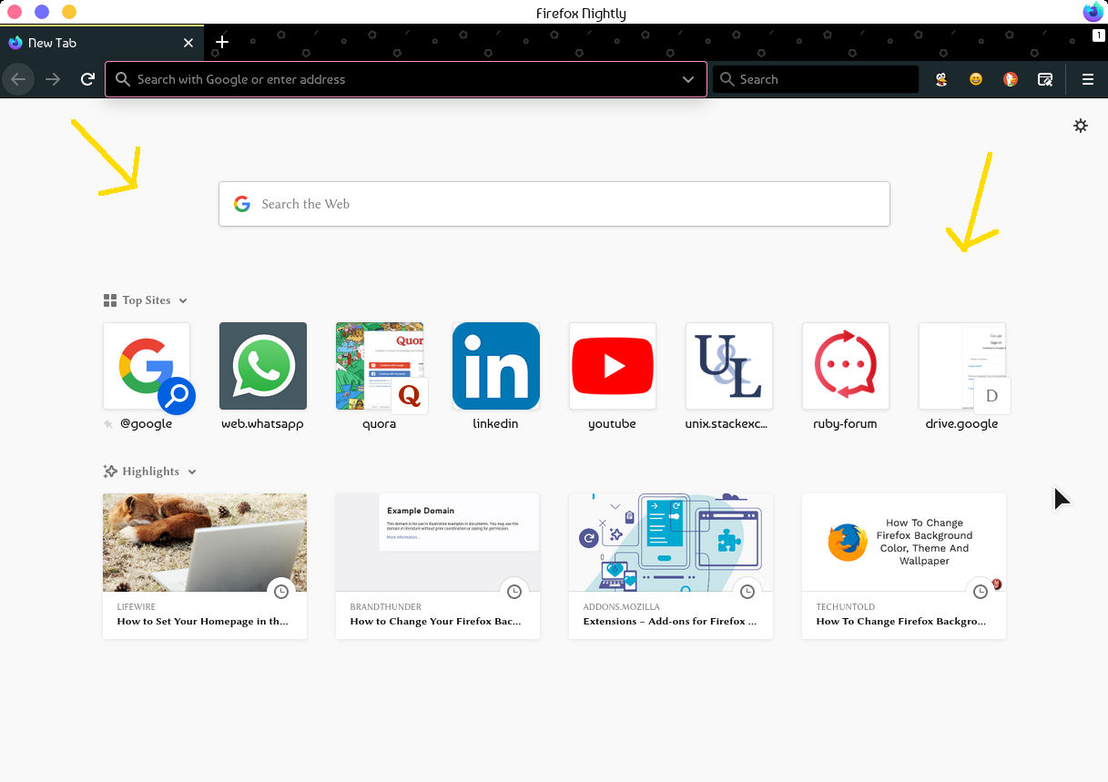Click the ruby-forum label text
The width and height of the screenshot is (1108, 782).
pos(845,423)
